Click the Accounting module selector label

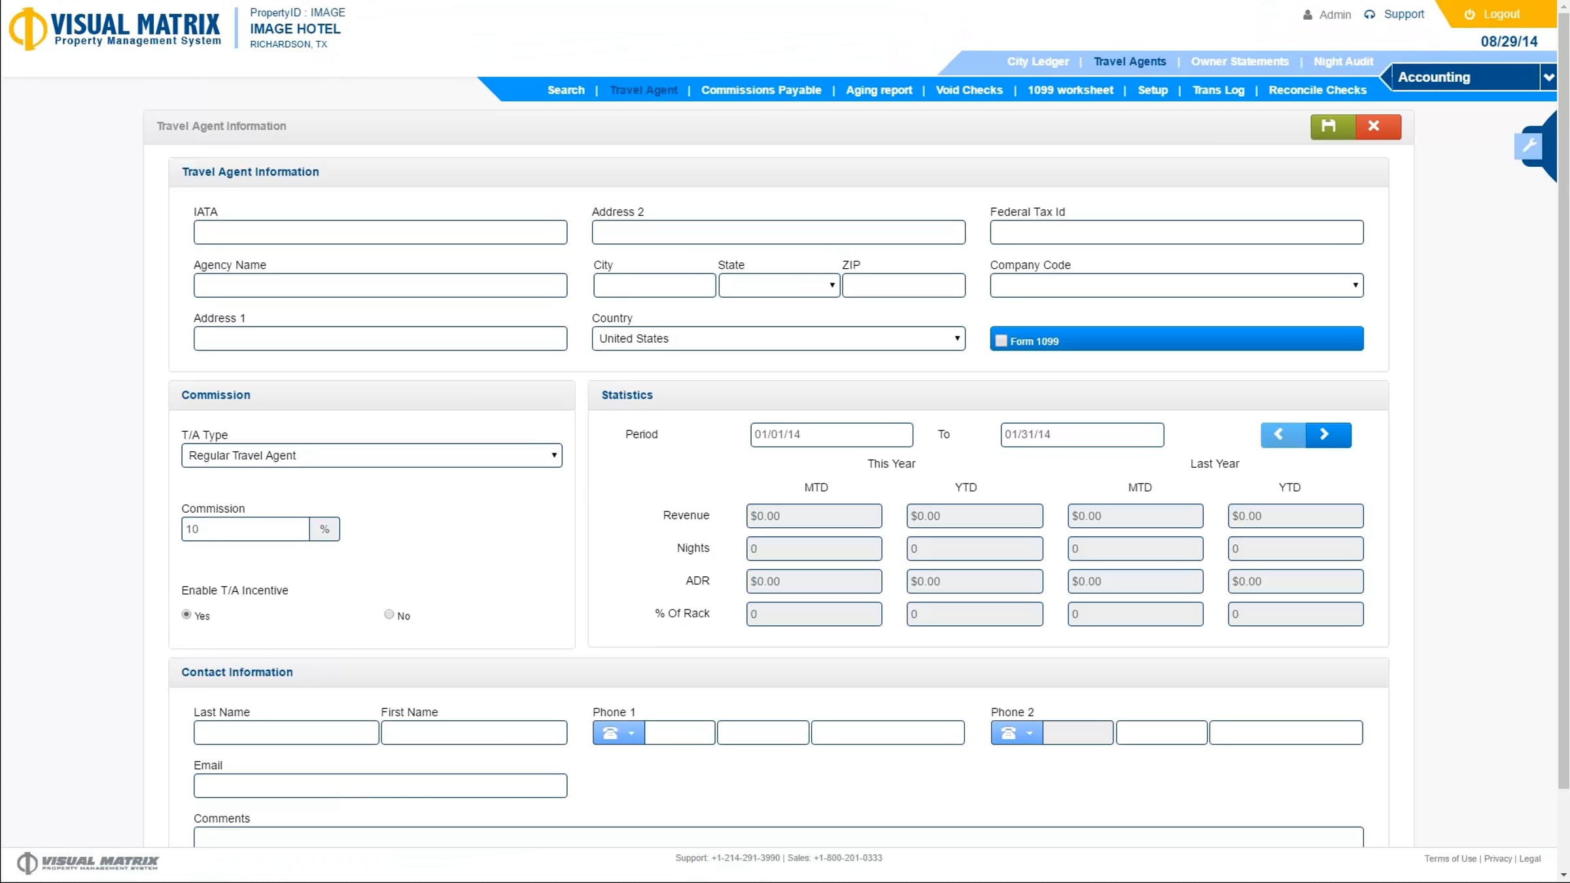pos(1433,77)
